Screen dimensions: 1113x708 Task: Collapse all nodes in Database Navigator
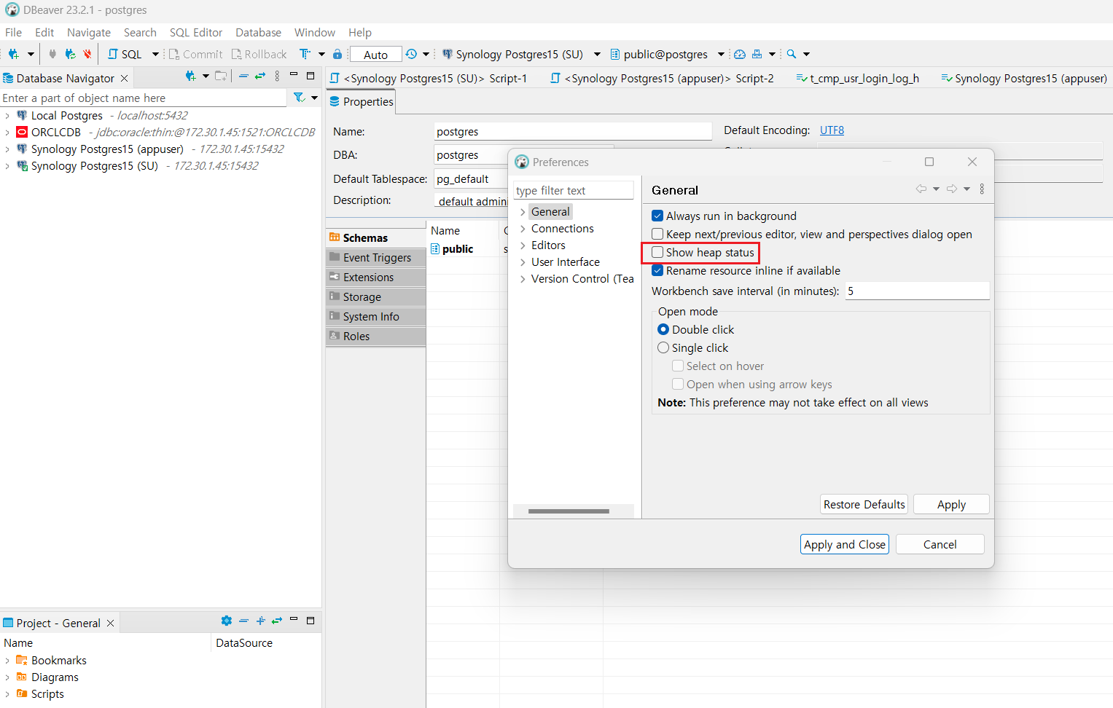click(243, 76)
